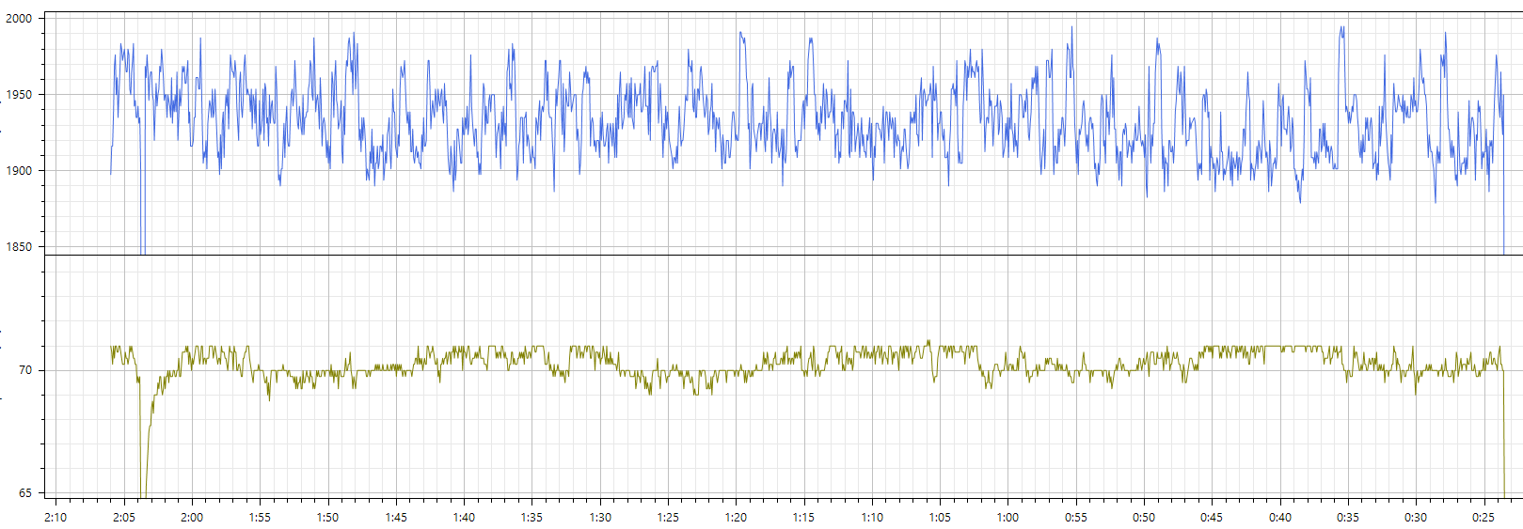Screen dimensions: 1523x529
Task: Click the 1:50 time axis label
Action: click(327, 518)
